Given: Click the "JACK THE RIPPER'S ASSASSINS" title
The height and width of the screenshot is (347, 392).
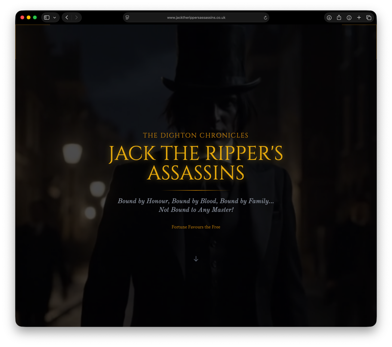Looking at the screenshot, I should 196,162.
